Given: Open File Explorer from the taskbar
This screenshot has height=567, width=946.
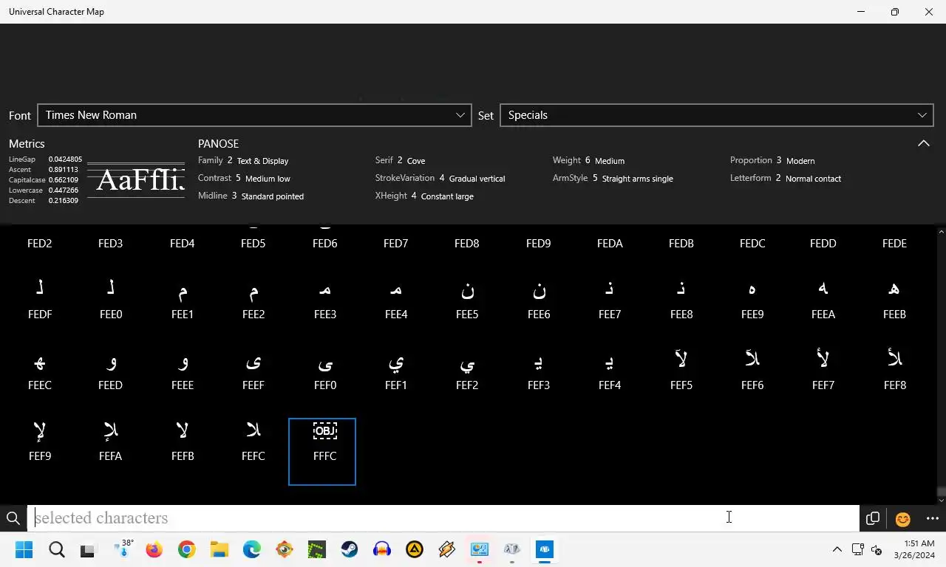Looking at the screenshot, I should pyautogui.click(x=219, y=550).
